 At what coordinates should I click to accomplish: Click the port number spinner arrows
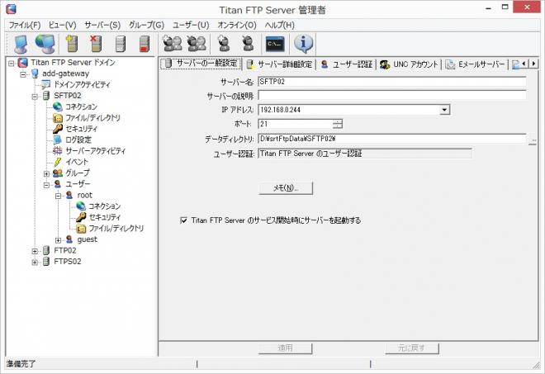pyautogui.click(x=338, y=124)
